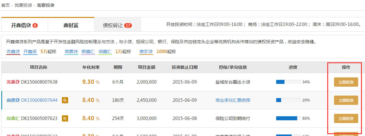Switch to the 鑫财富 tab
This screenshot has height=136, width=365.
pyautogui.click(x=71, y=25)
